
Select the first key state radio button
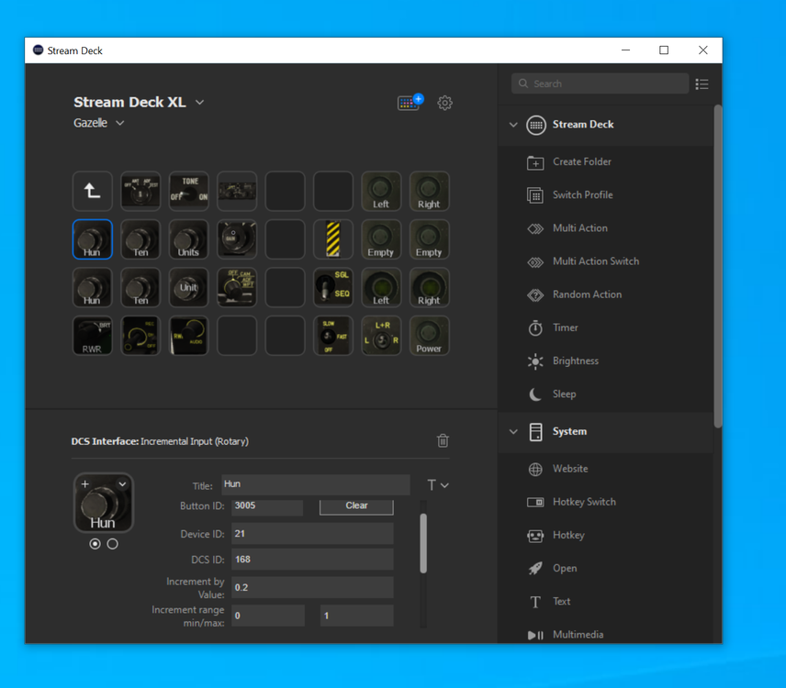tap(95, 544)
